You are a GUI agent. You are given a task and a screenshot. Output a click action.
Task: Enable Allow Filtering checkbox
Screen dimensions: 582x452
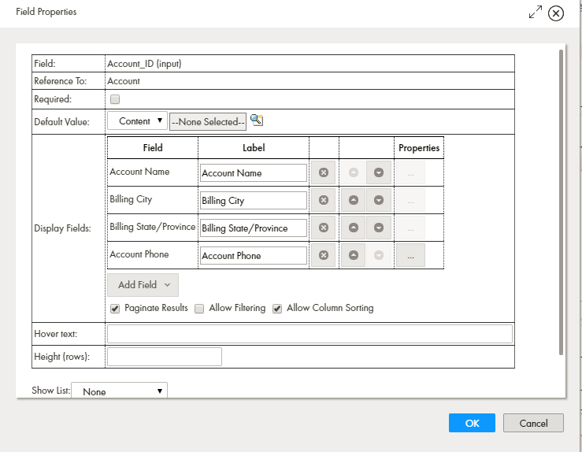coord(199,309)
